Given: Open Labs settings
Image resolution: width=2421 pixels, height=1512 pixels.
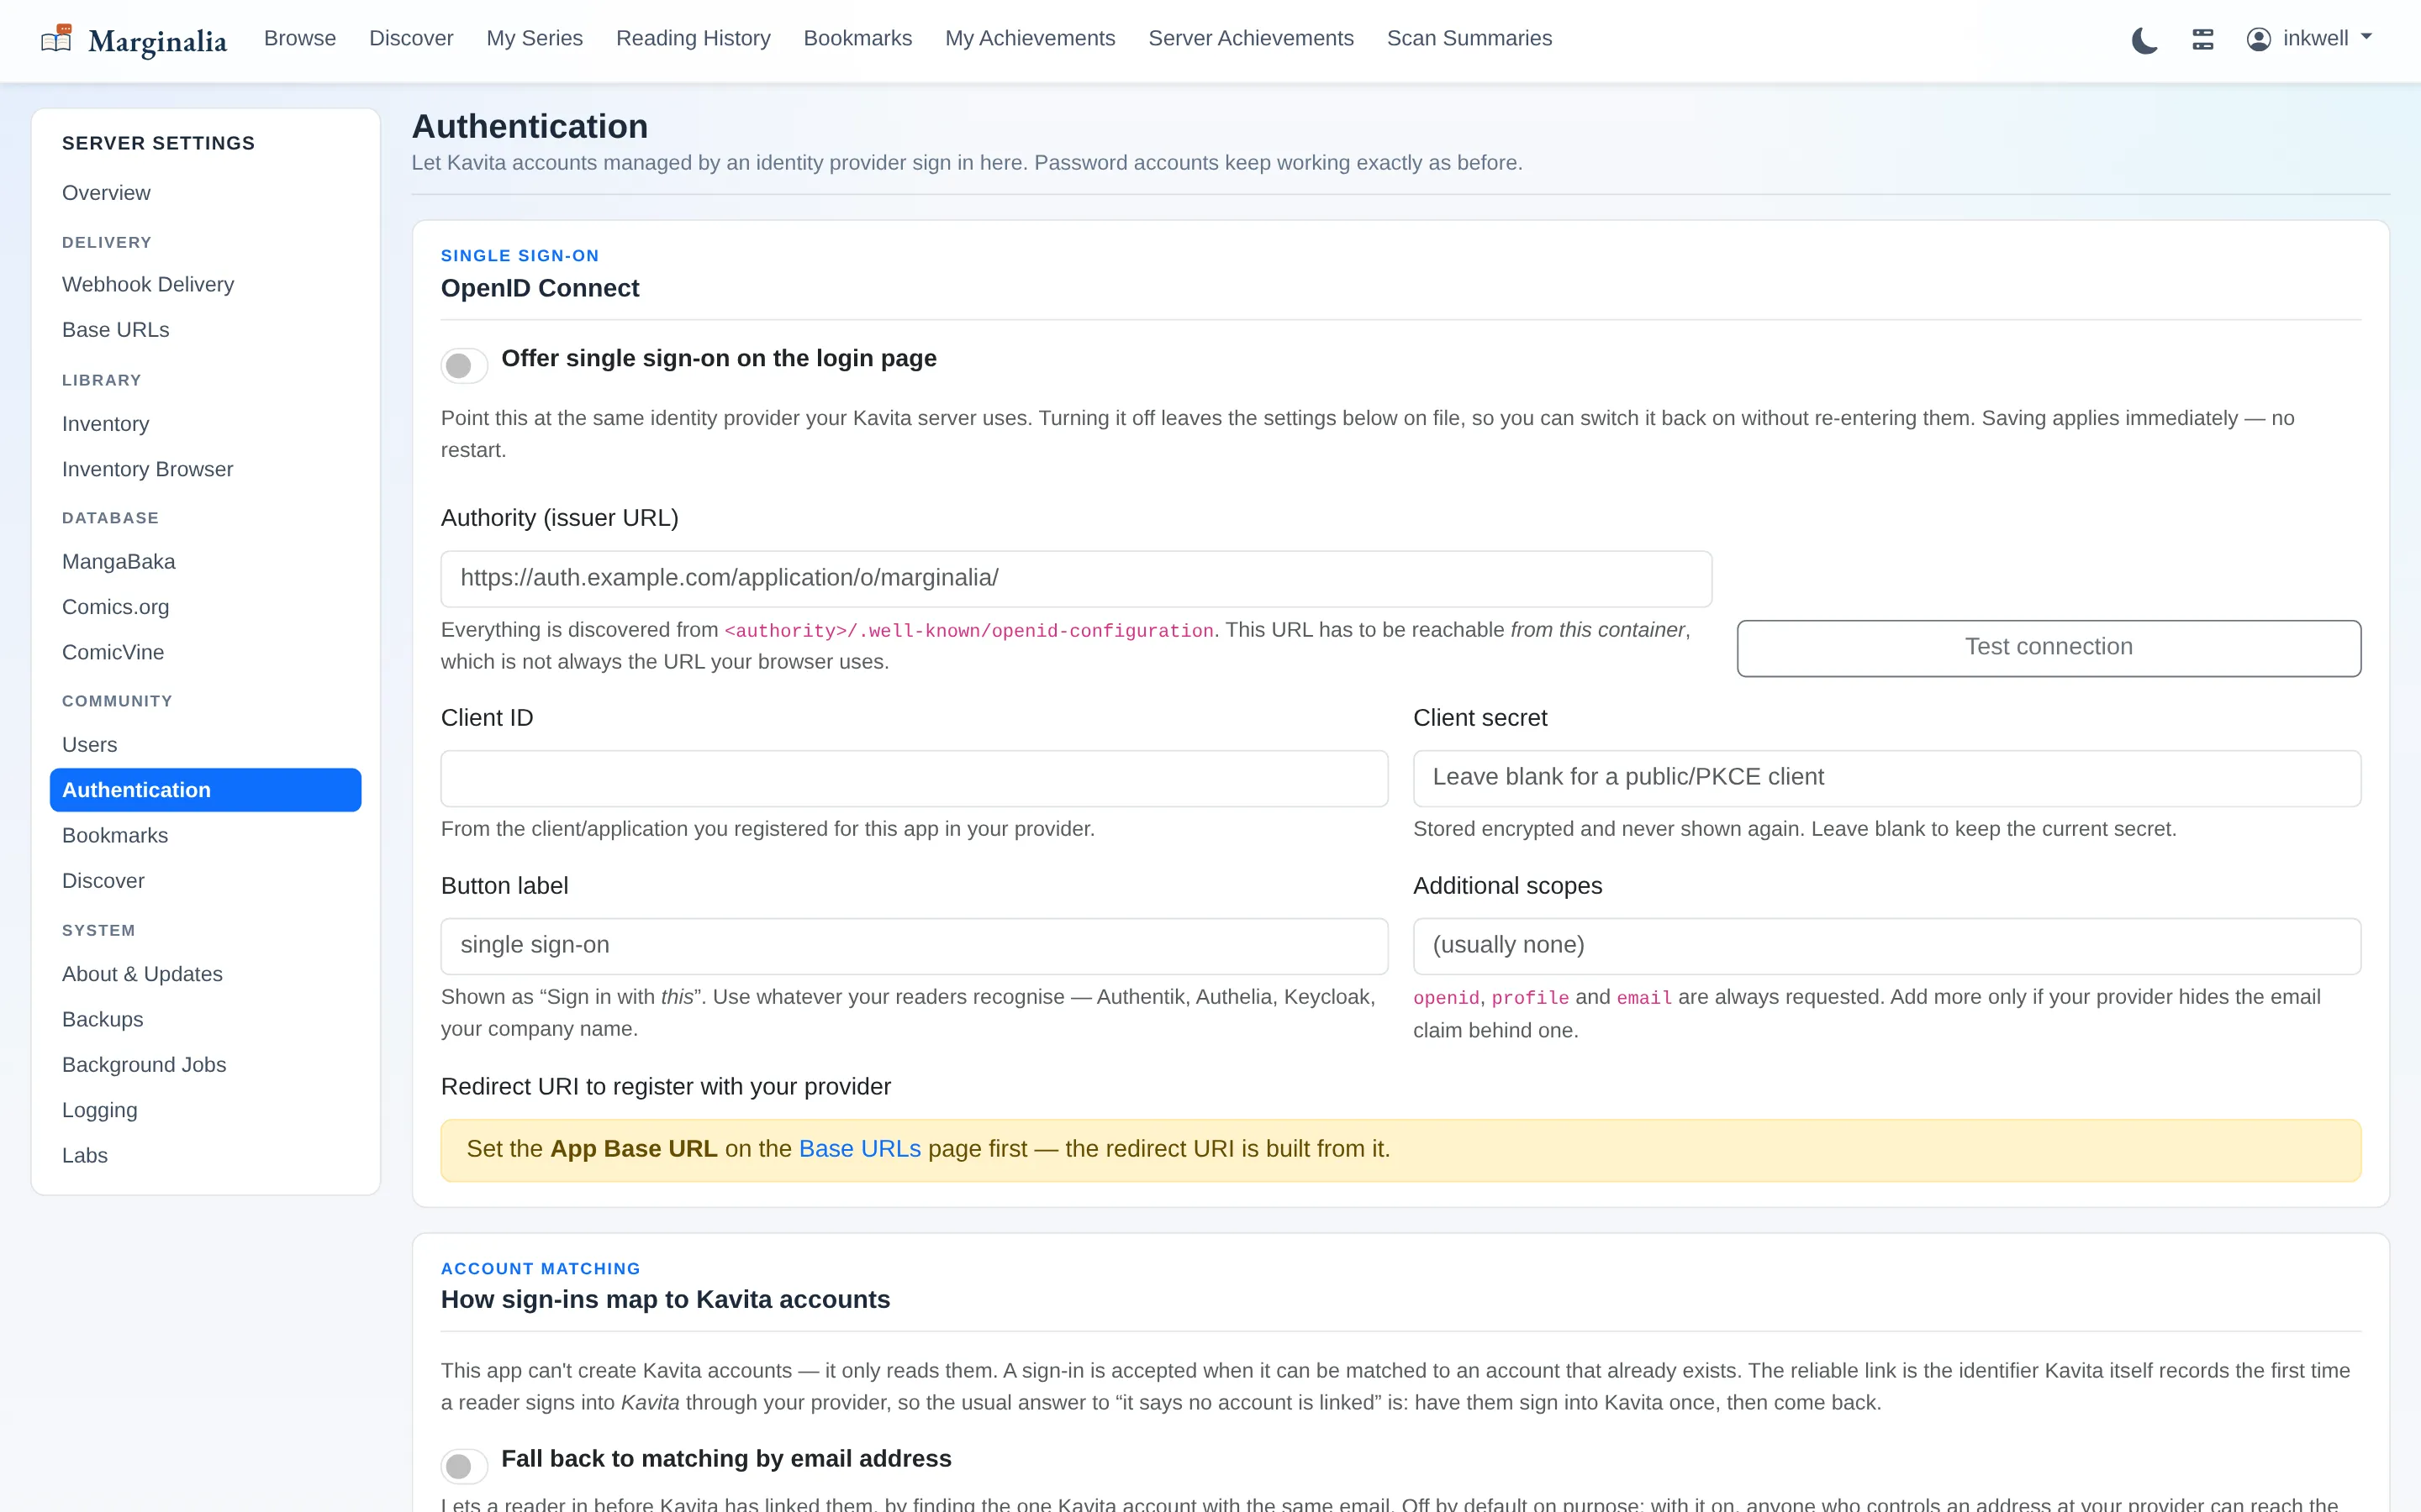Looking at the screenshot, I should tap(205, 1155).
